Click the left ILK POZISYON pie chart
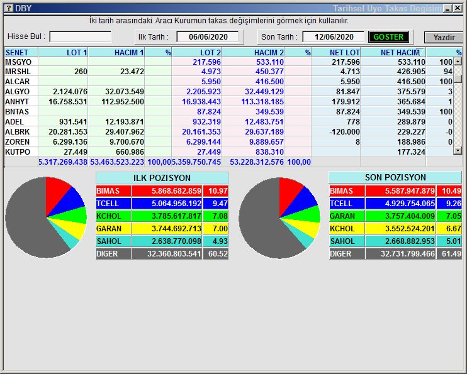 coord(45,217)
